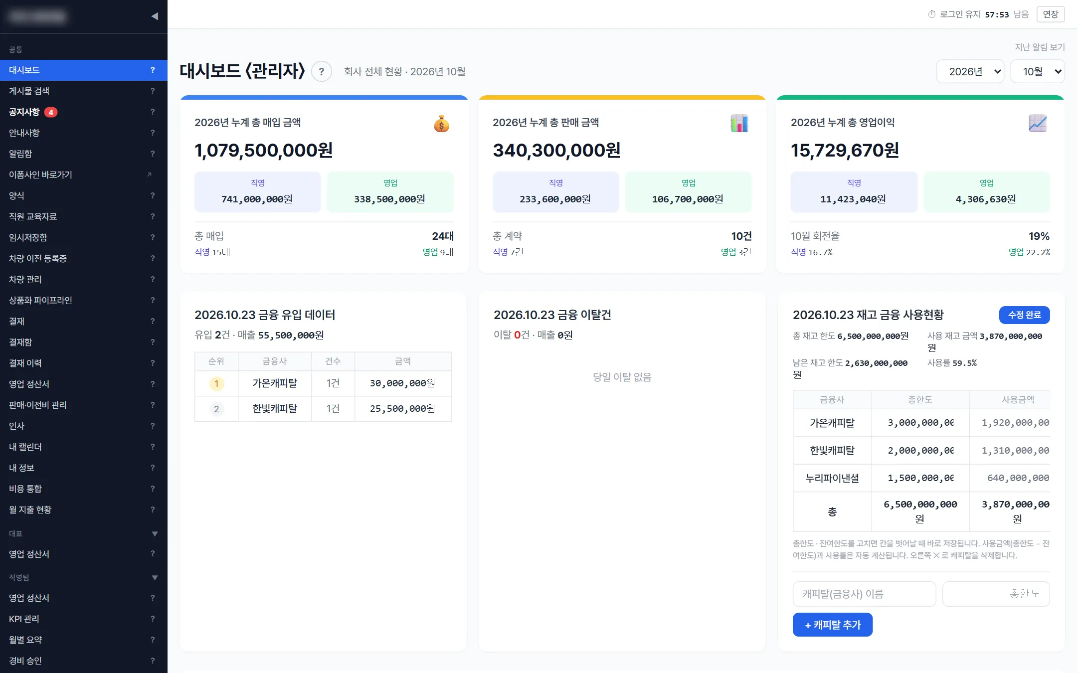Open help mark for KPI 관리 menu
1077x673 pixels.
click(x=153, y=619)
